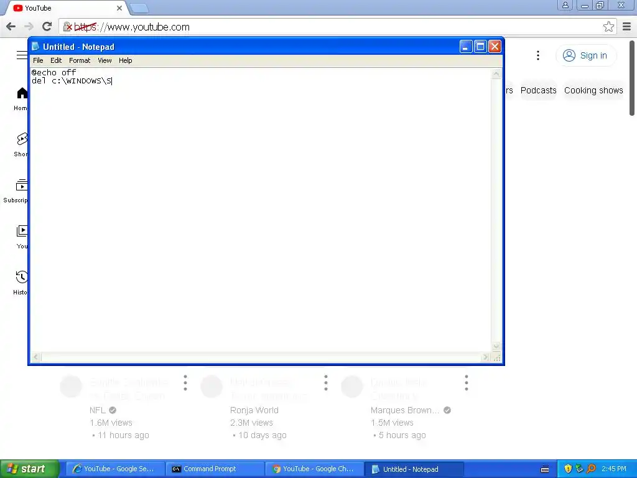The width and height of the screenshot is (637, 478).
Task: Open YouTube settings three-dot menu
Action: (x=538, y=55)
